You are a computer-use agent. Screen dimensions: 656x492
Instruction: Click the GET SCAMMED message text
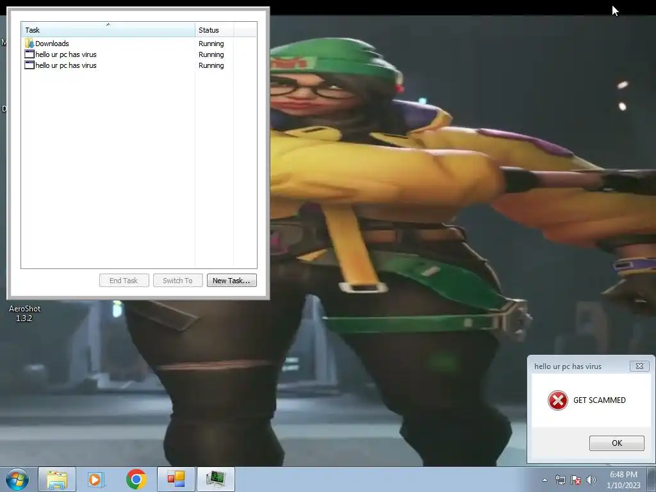[x=600, y=400]
